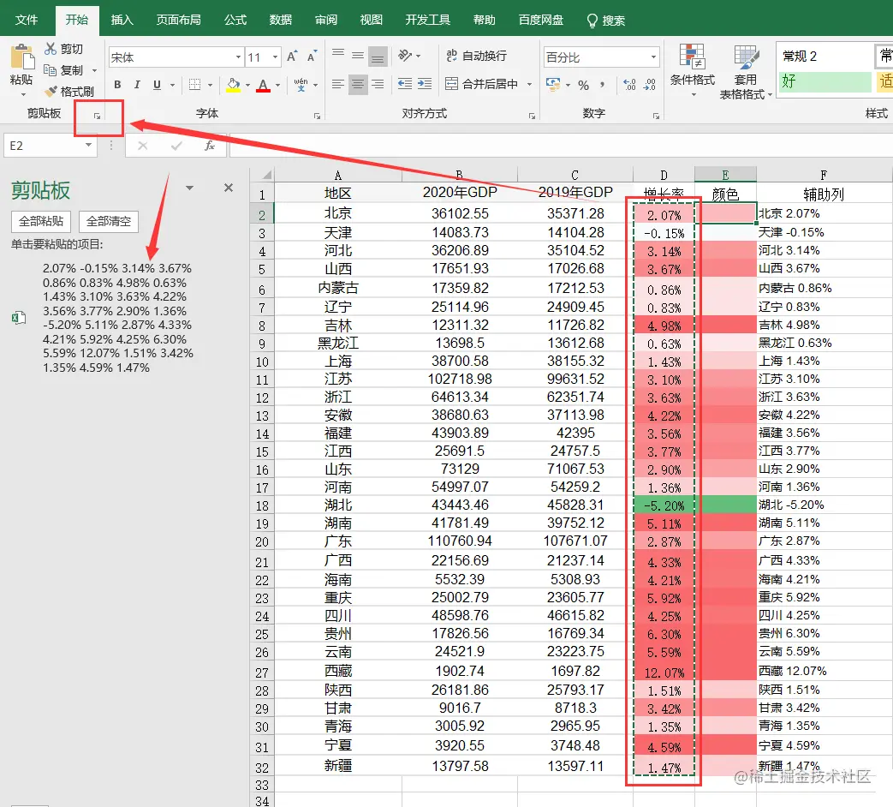Click the fx insert function icon
Image resolution: width=893 pixels, height=807 pixels.
click(x=211, y=146)
